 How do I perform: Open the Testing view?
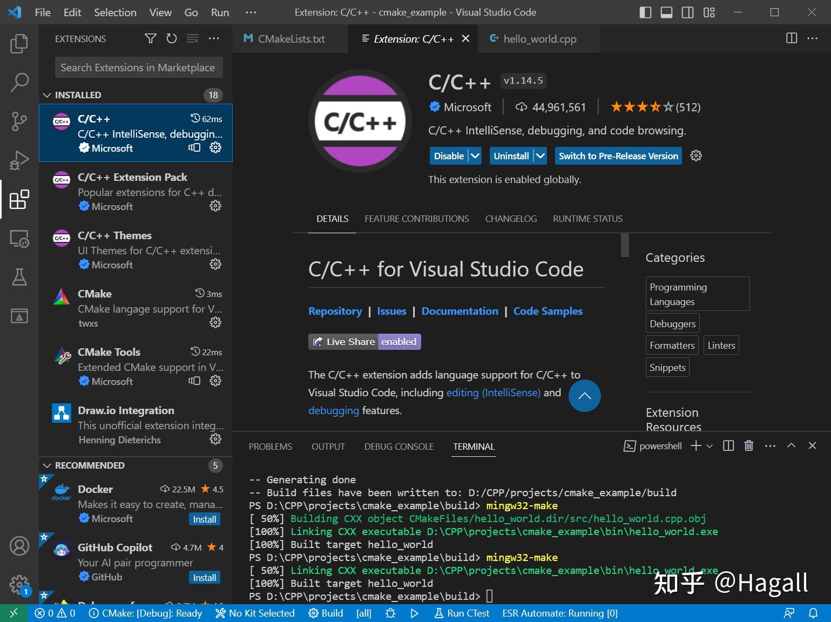tap(19, 277)
